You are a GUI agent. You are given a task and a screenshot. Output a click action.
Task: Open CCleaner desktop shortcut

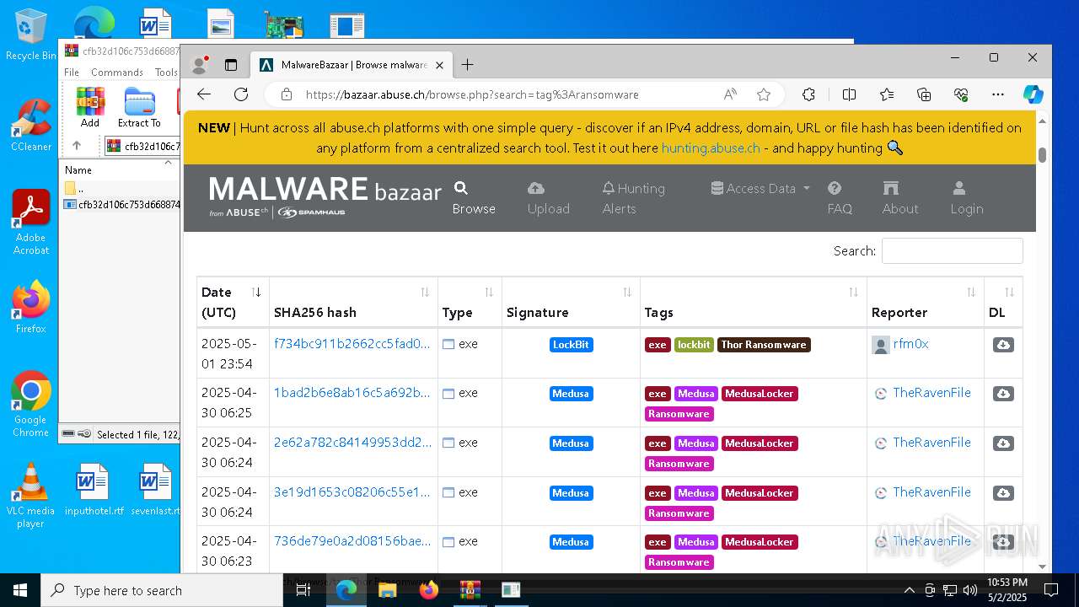[x=31, y=125]
